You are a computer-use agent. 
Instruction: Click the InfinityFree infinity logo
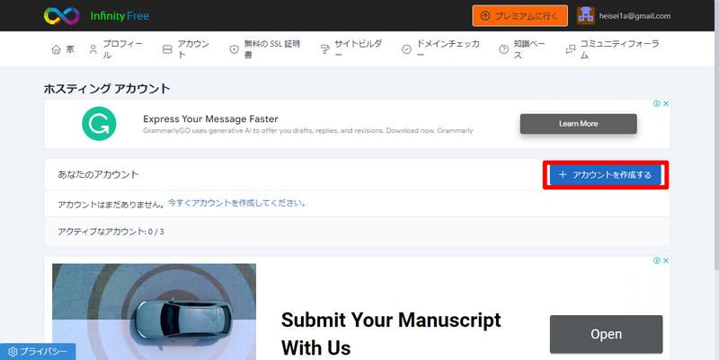click(61, 15)
